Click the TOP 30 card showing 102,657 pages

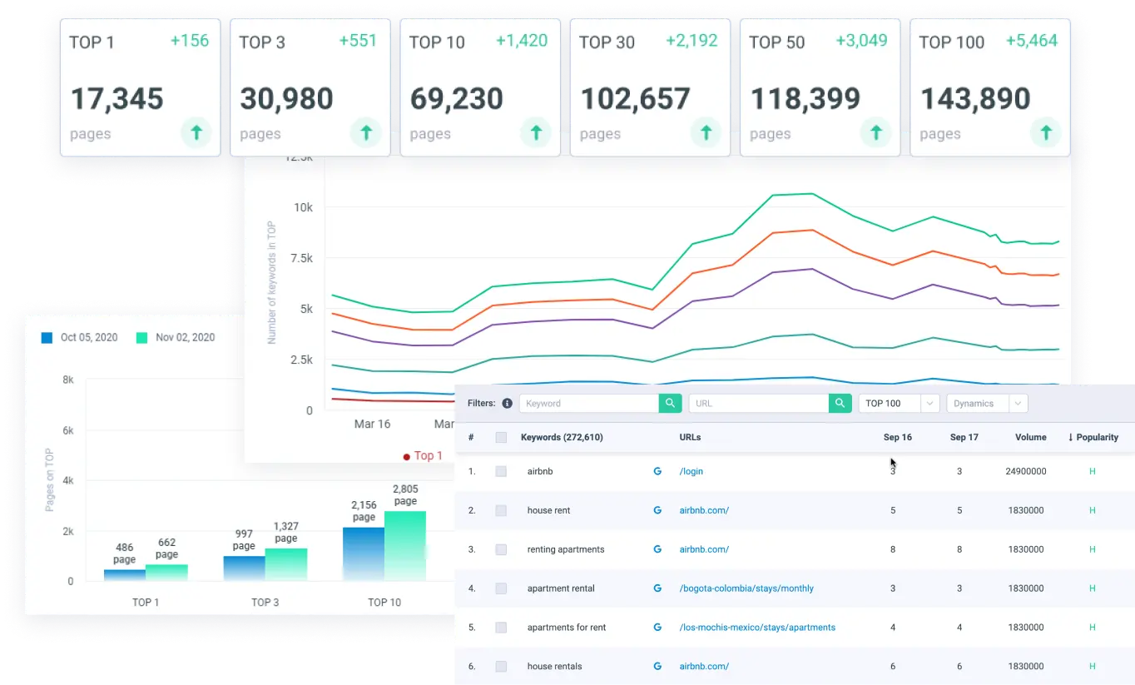[x=651, y=87]
